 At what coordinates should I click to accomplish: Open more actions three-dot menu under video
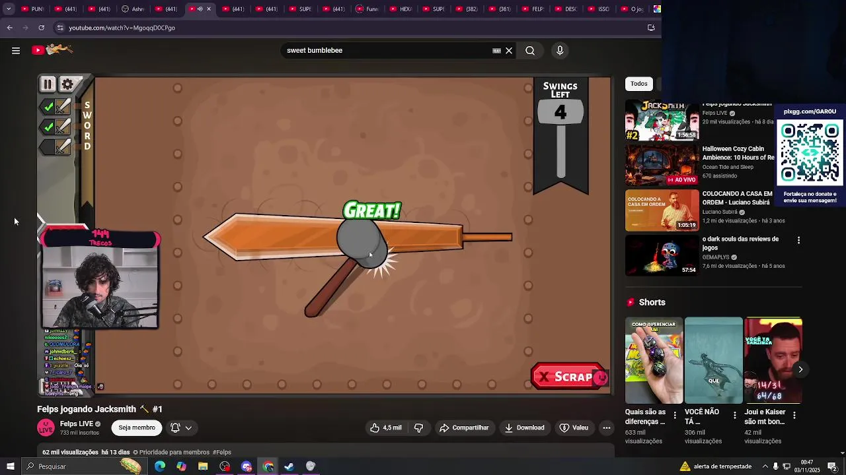tap(606, 427)
